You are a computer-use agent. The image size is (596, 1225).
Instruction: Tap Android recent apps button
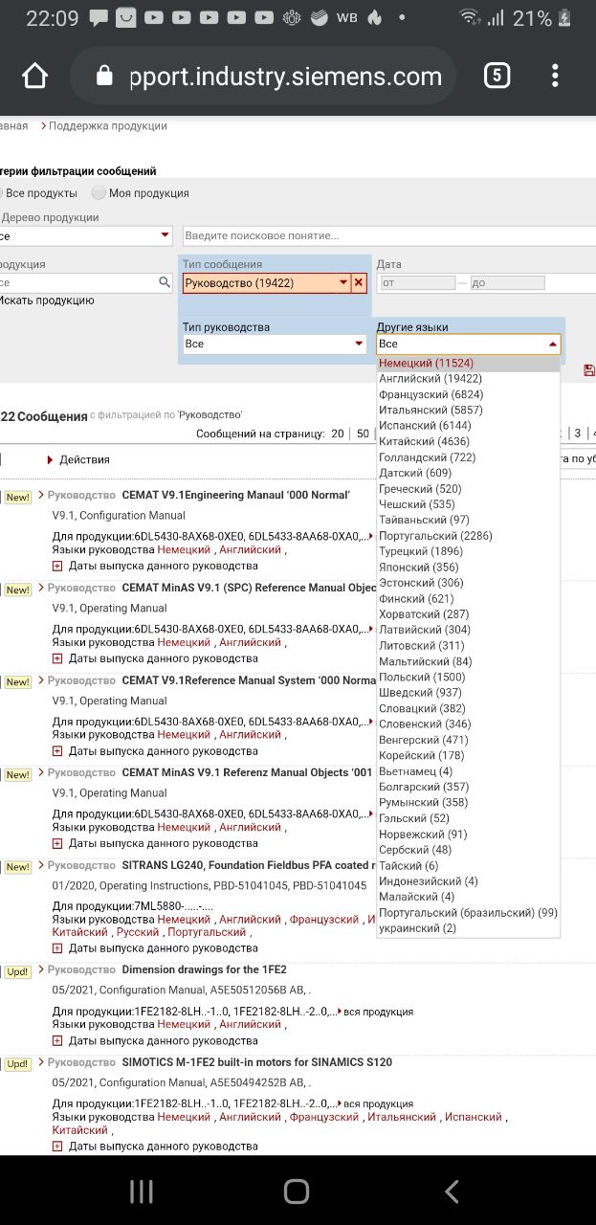click(x=142, y=1191)
